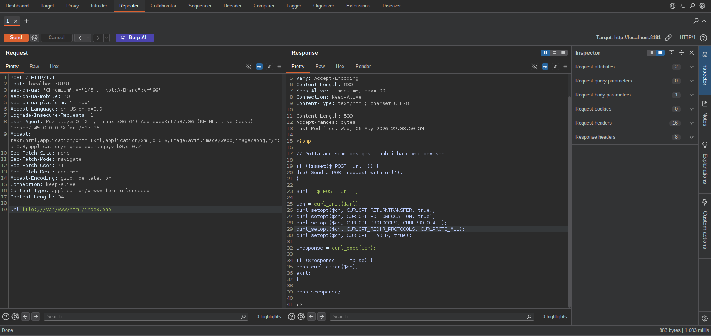Toggle show newlines \n in Response

click(555, 67)
